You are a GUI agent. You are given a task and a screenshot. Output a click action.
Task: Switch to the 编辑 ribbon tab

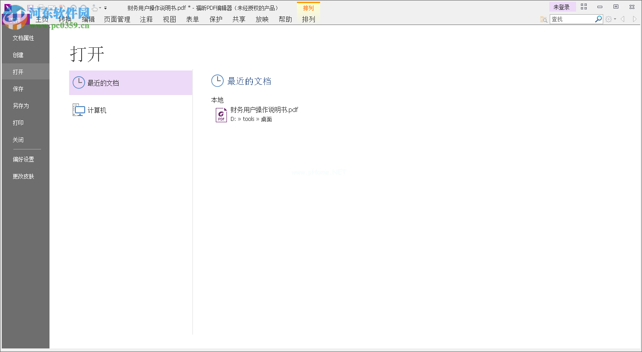88,19
